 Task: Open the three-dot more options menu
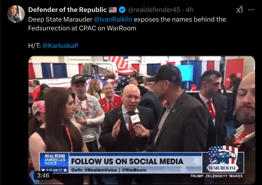point(251,10)
